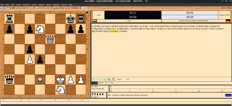This screenshot has height=106, width=232.
Task: Click the white queen on e6
Action: (50, 39)
